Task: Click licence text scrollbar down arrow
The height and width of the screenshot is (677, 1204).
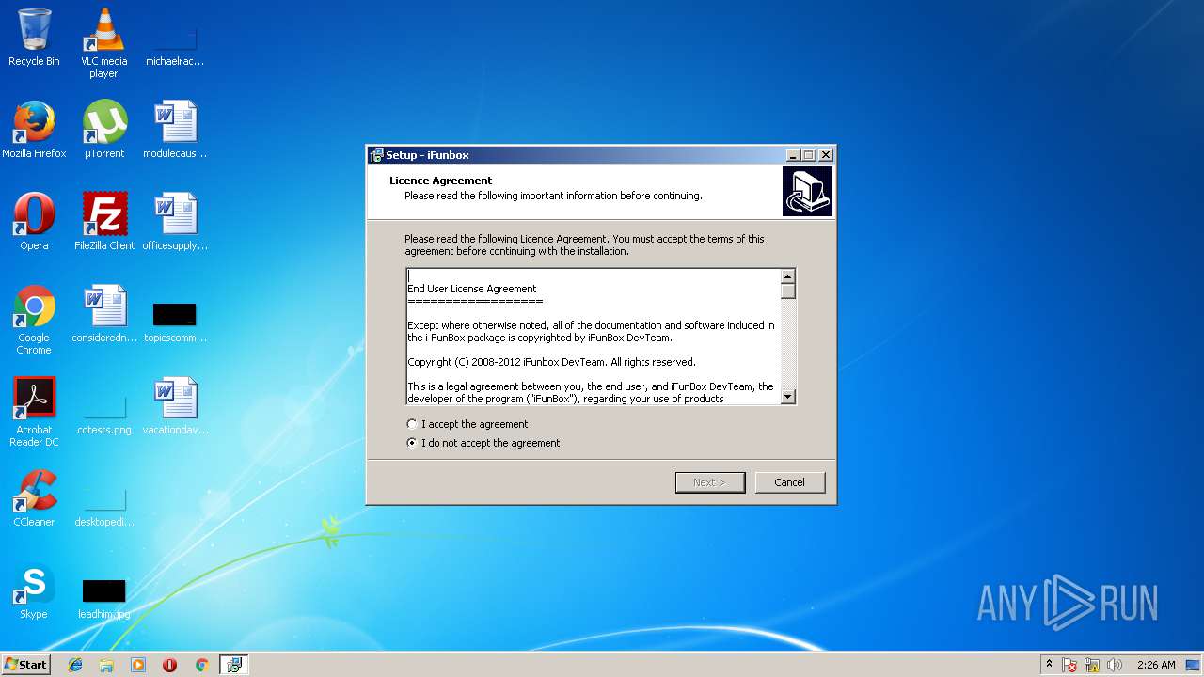Action: click(x=788, y=397)
